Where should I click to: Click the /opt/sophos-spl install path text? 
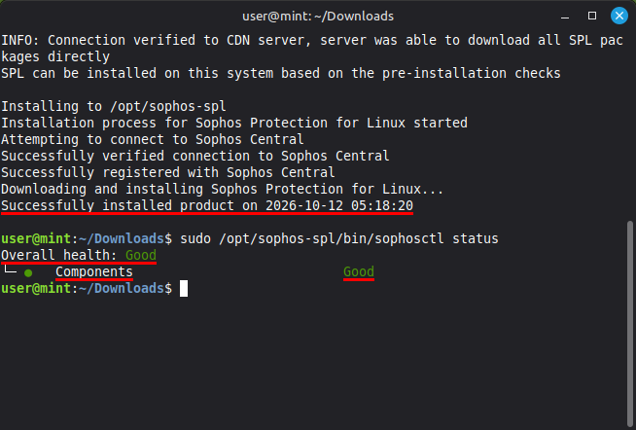click(168, 106)
